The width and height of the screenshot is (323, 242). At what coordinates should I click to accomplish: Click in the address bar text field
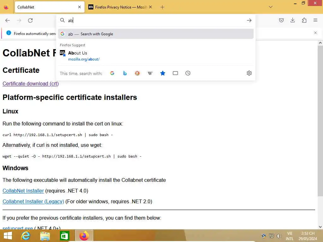(x=156, y=20)
